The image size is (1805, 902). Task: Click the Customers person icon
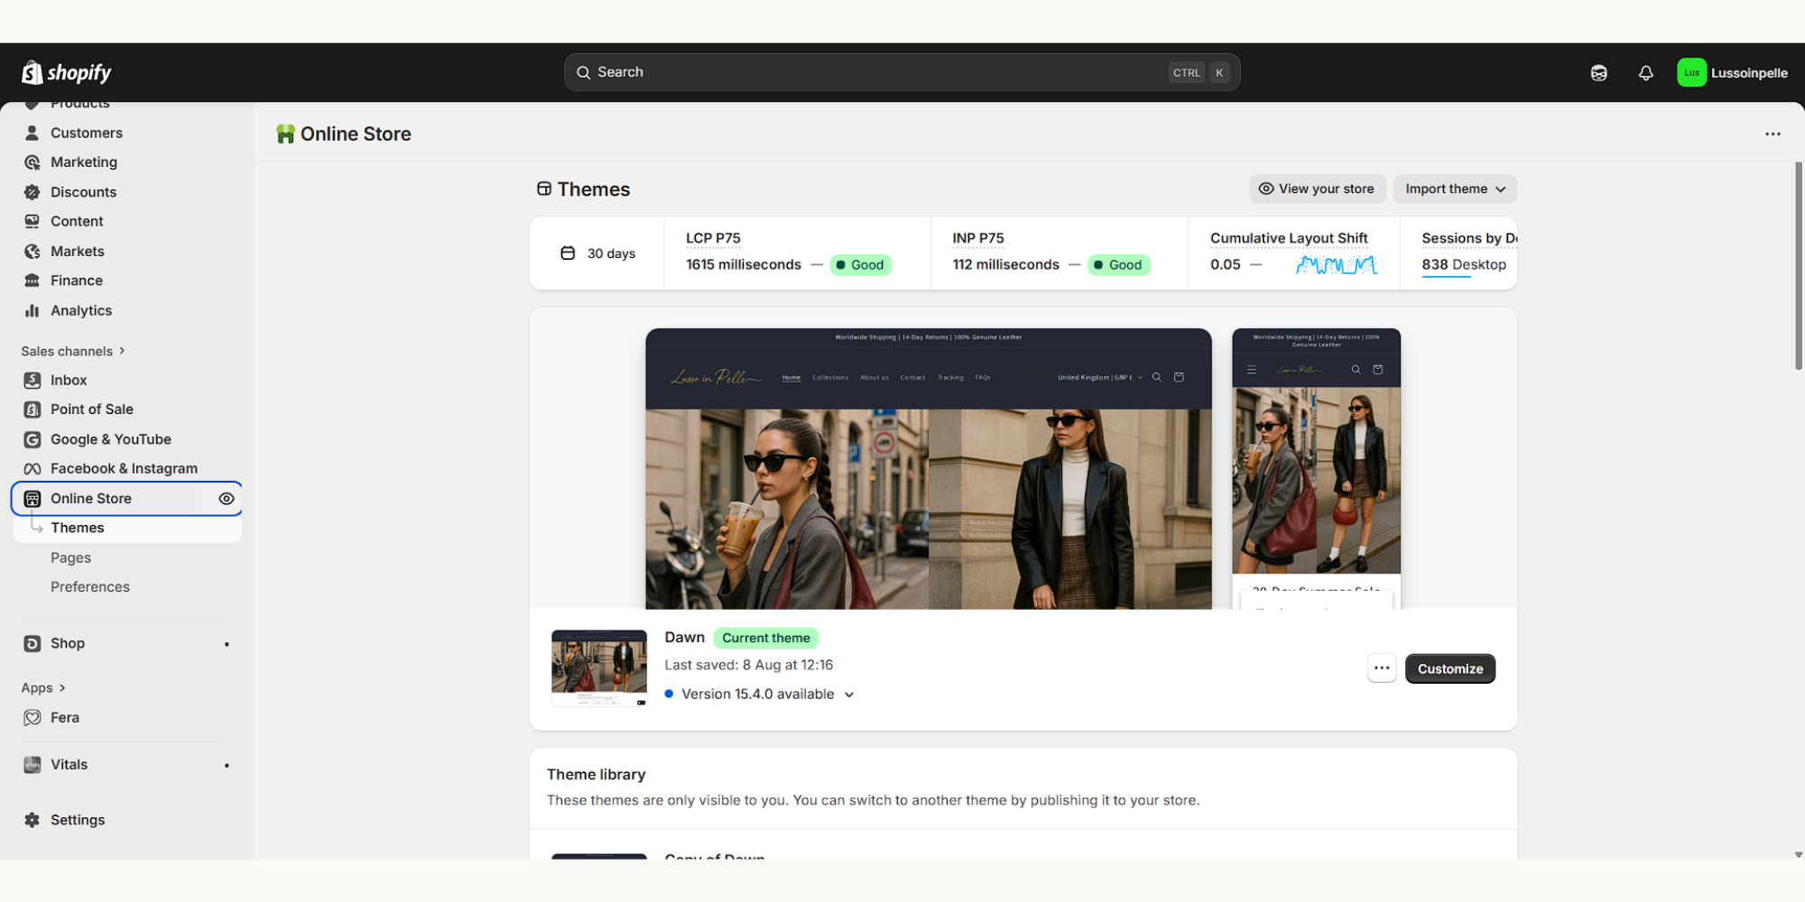click(x=32, y=133)
